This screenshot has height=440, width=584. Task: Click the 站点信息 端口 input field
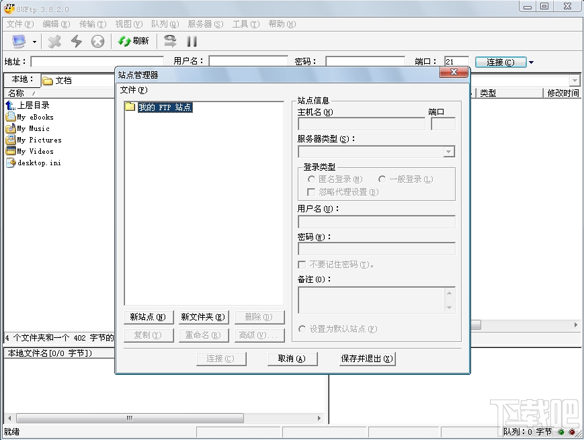(444, 124)
